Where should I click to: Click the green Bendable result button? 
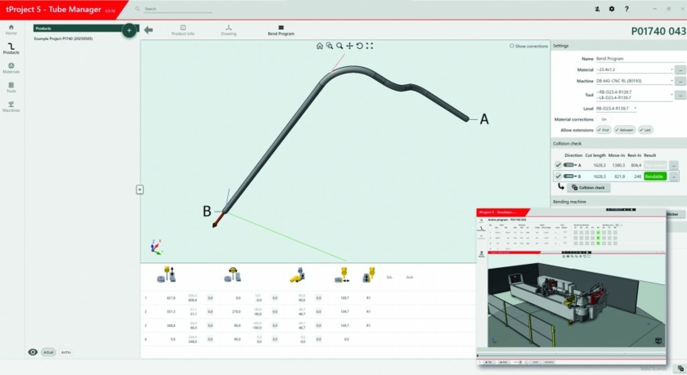click(x=654, y=176)
